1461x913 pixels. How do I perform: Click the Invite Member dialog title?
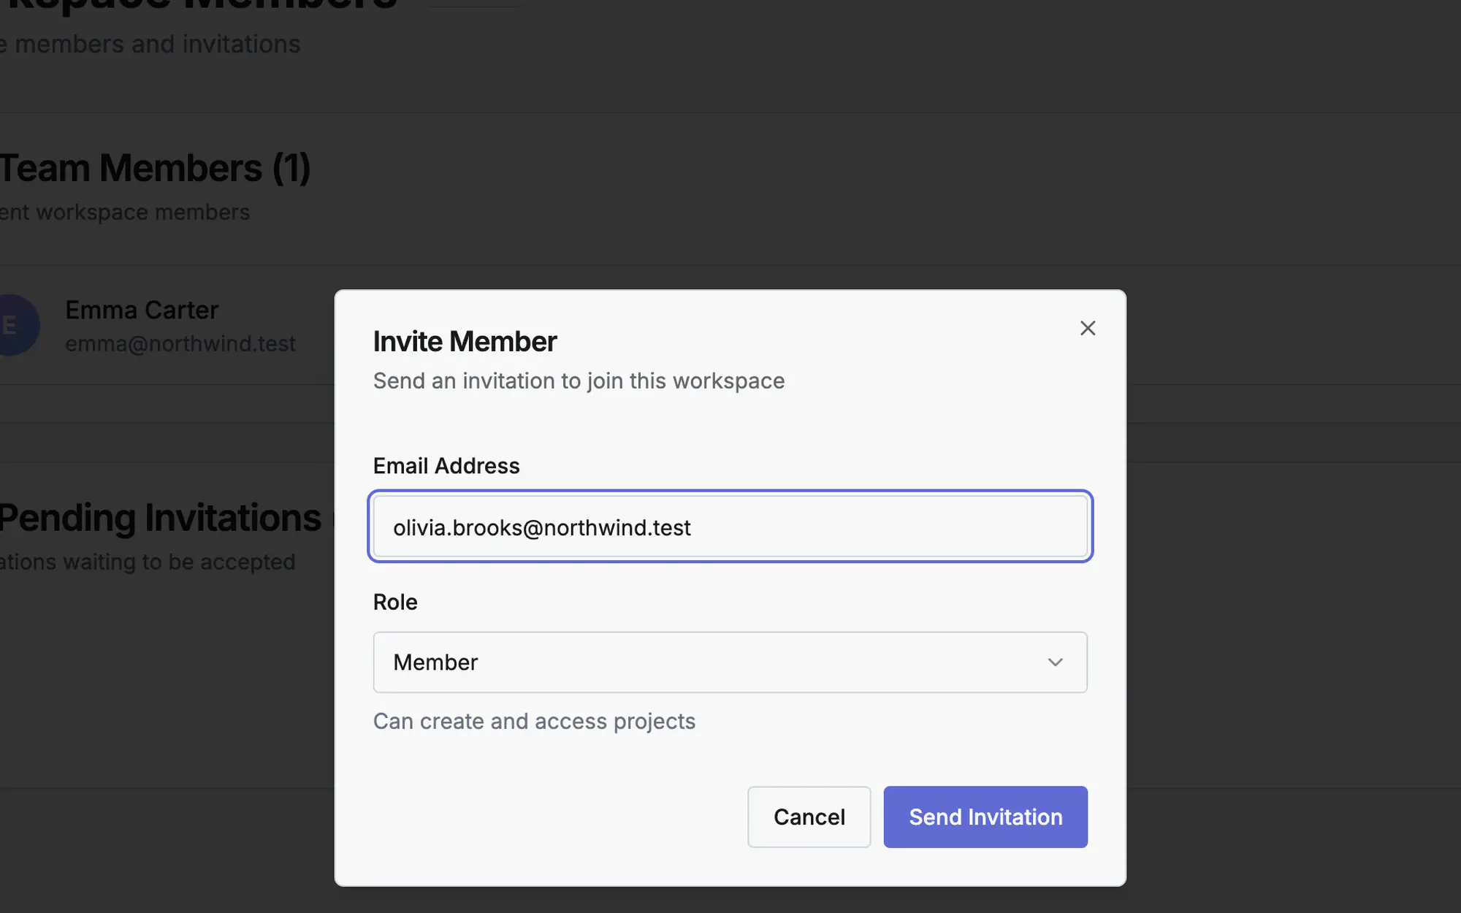coord(465,342)
